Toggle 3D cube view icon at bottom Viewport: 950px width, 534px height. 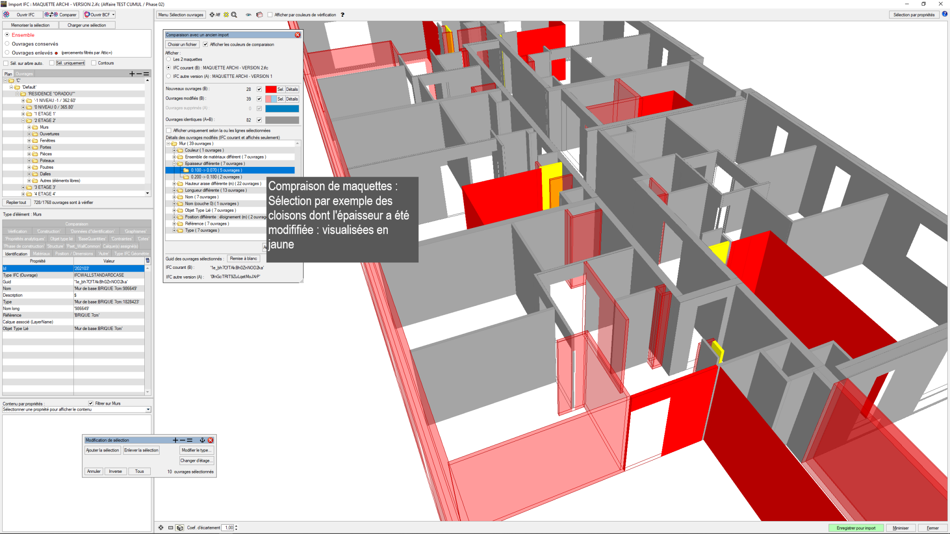tap(180, 528)
